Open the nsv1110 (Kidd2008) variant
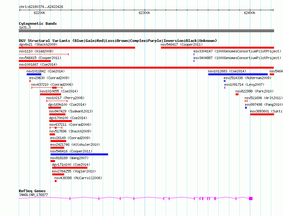The height and width of the screenshot is (216, 283). [36, 51]
